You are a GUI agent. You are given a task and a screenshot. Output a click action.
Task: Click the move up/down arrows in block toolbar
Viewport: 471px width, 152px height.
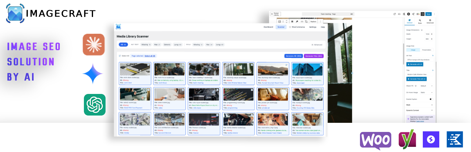tap(286, 22)
